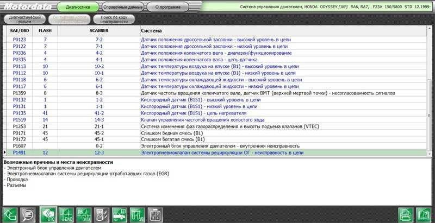Click scanner code 21-1 cell

pos(99,126)
